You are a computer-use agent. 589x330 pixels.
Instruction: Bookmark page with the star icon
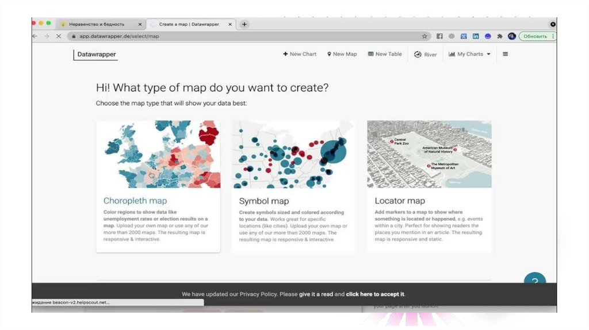click(x=424, y=36)
